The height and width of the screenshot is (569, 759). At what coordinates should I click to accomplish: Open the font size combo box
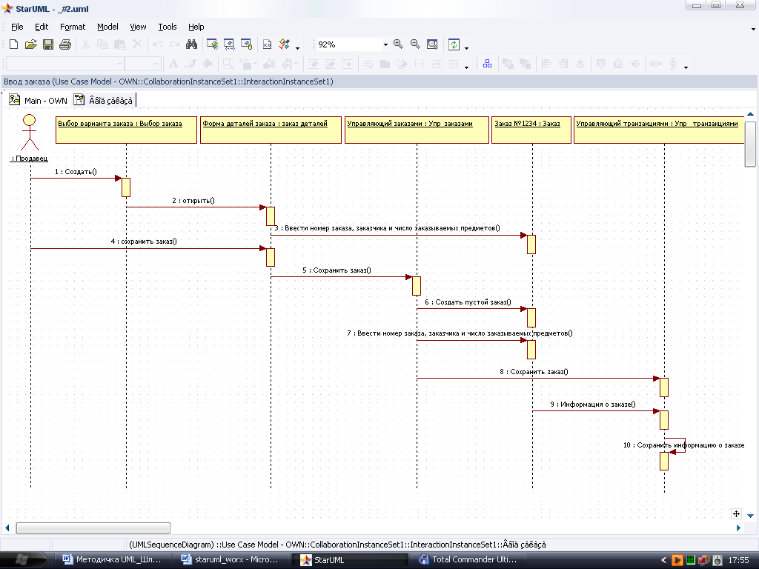(x=143, y=64)
